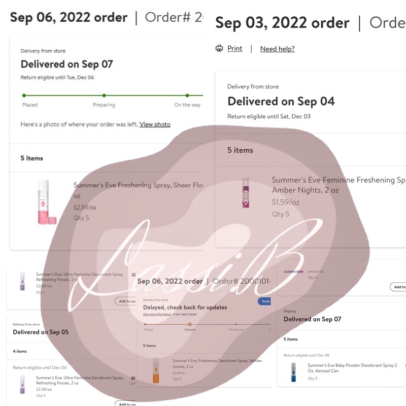Click the pink Sheer Floral spray image
Image resolution: width=406 pixels, height=406 pixels.
pos(43,202)
